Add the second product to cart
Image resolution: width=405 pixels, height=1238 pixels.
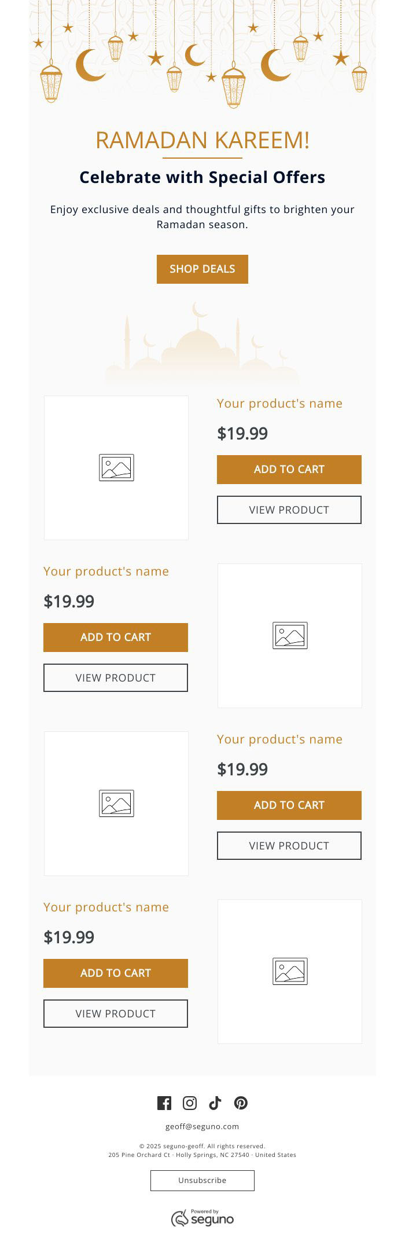(116, 638)
